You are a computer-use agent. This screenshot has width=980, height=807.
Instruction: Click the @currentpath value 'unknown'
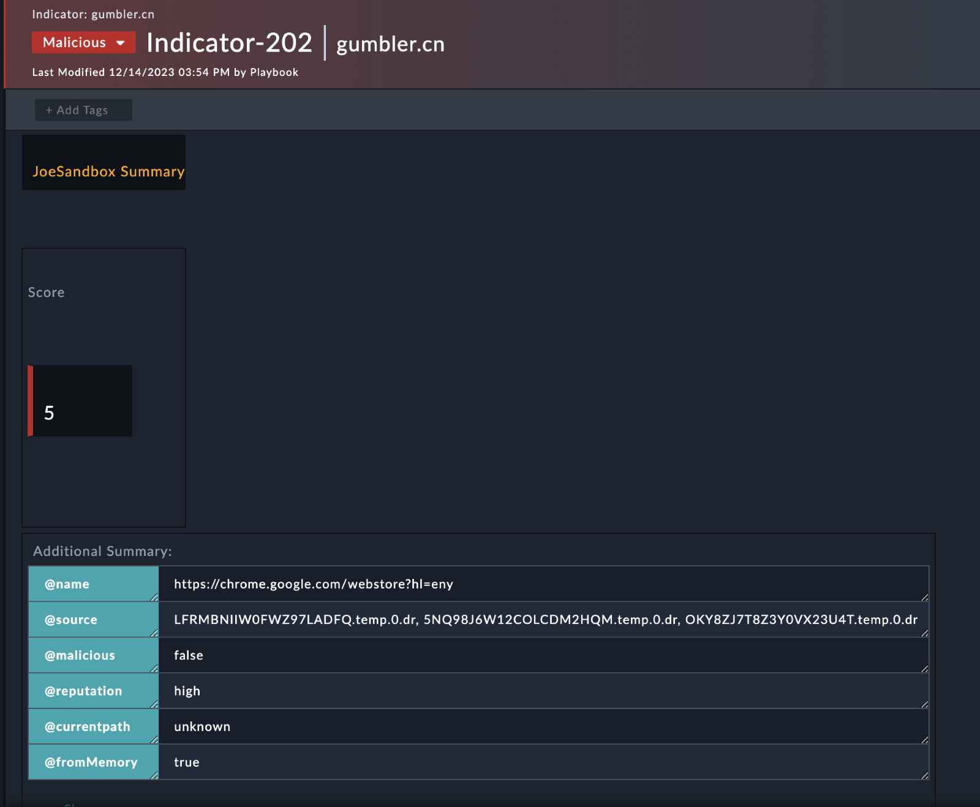pyautogui.click(x=202, y=727)
